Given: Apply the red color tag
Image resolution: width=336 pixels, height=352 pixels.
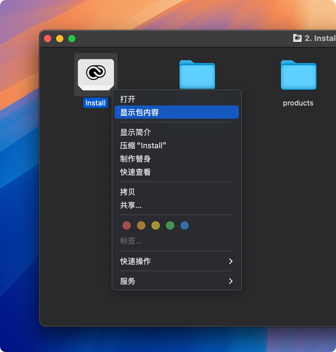Looking at the screenshot, I should pos(127,225).
